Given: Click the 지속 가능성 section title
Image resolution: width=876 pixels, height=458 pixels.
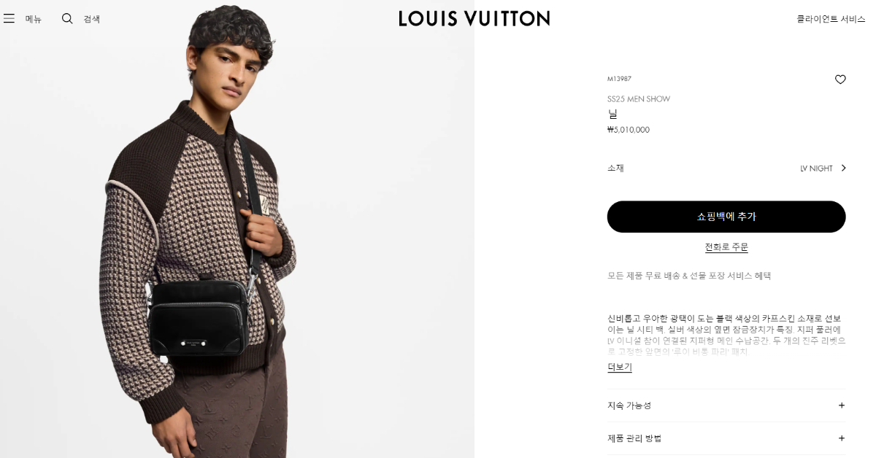Looking at the screenshot, I should (x=629, y=405).
